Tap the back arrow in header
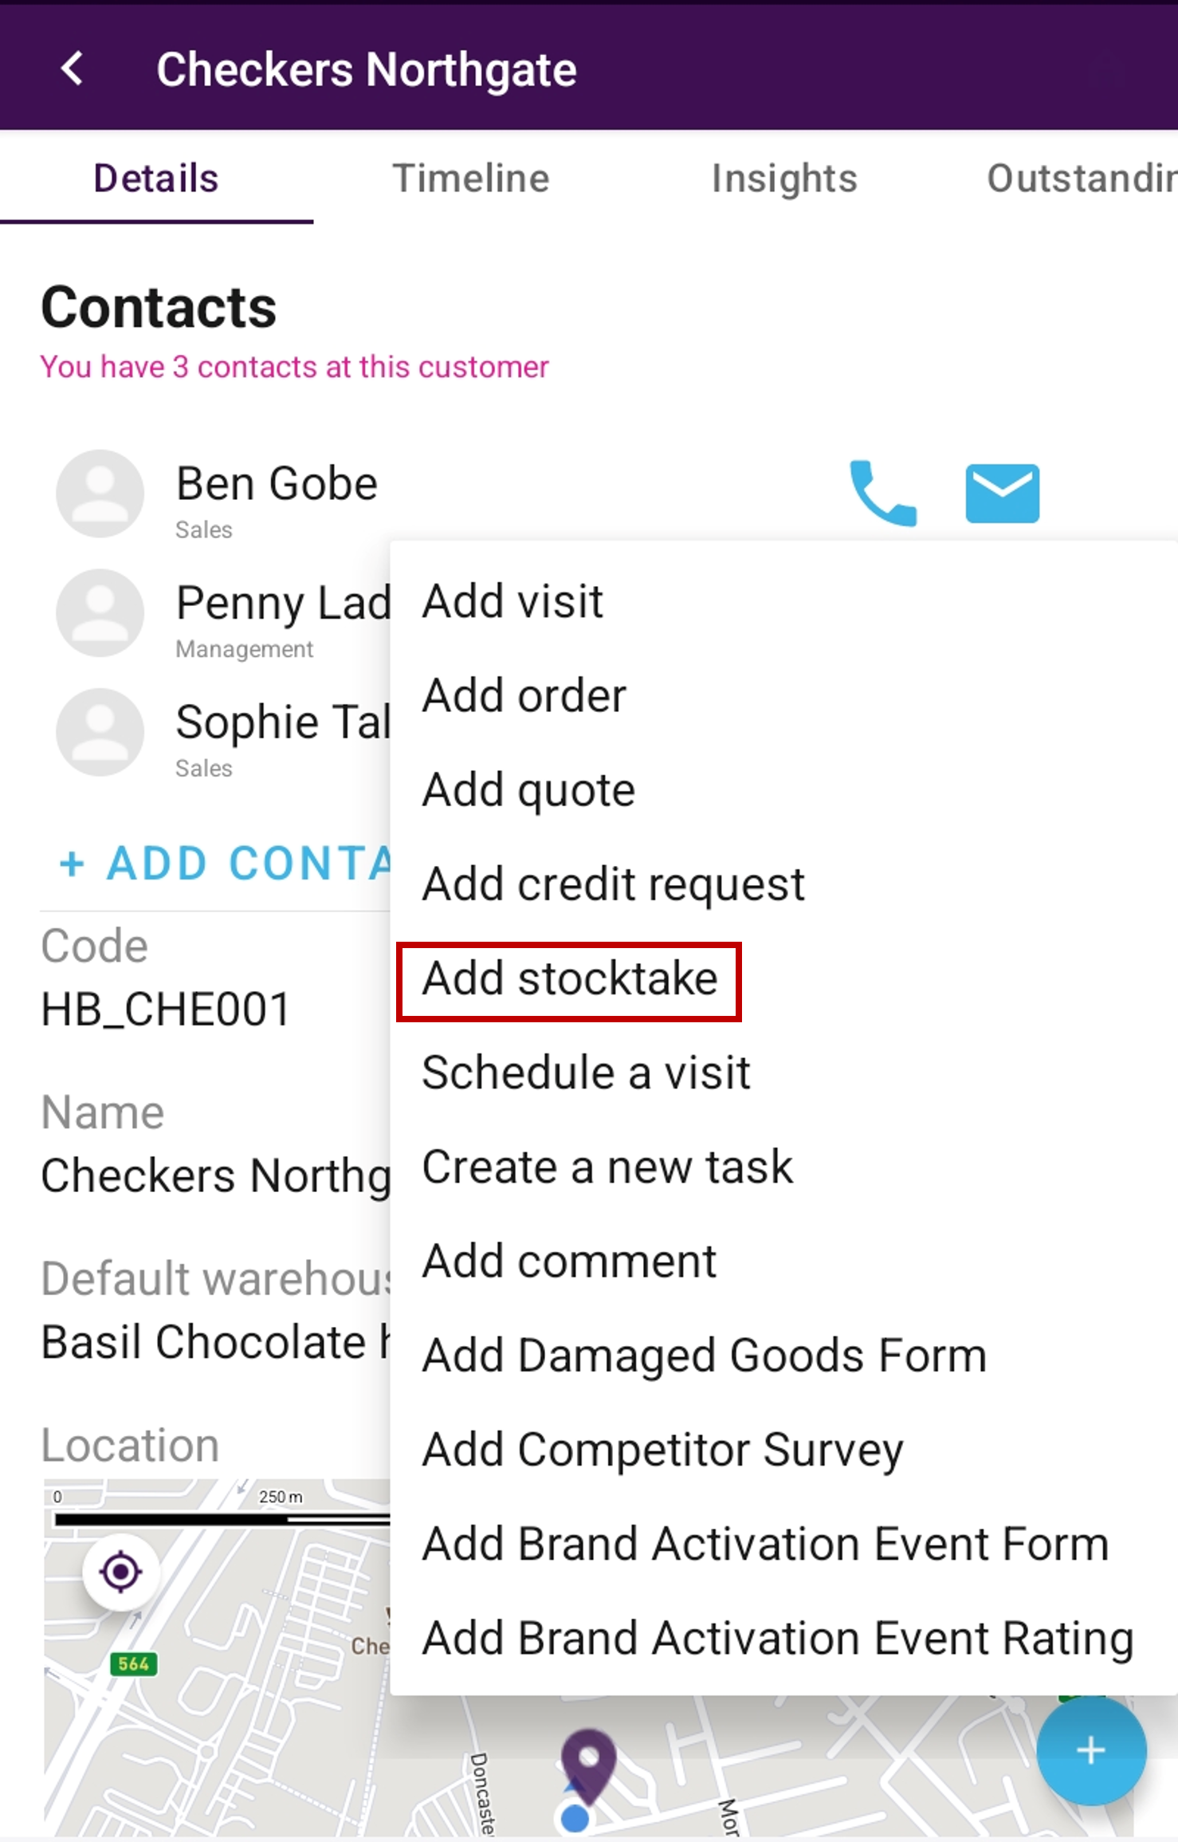Image resolution: width=1178 pixels, height=1842 pixels. (73, 69)
